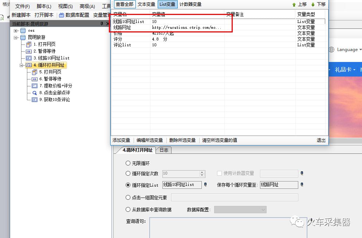Select the 线路10网址list variable row
362x238 pixels.
pyautogui.click(x=219, y=22)
